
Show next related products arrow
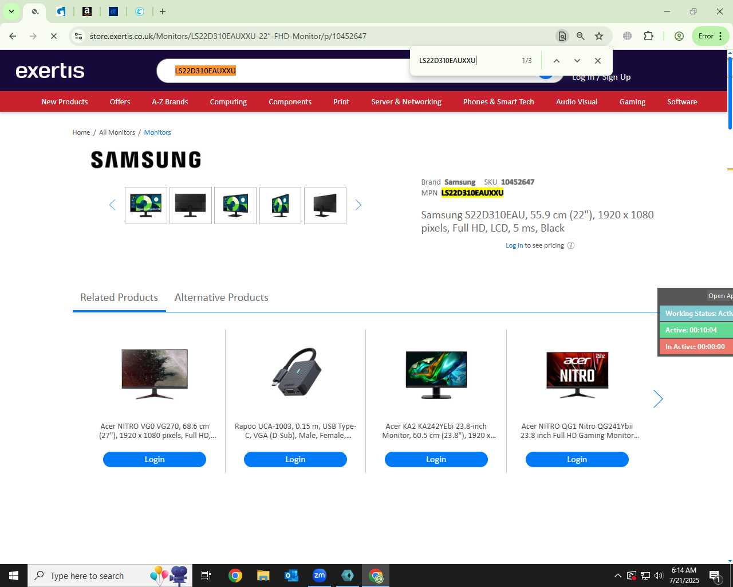coord(658,399)
